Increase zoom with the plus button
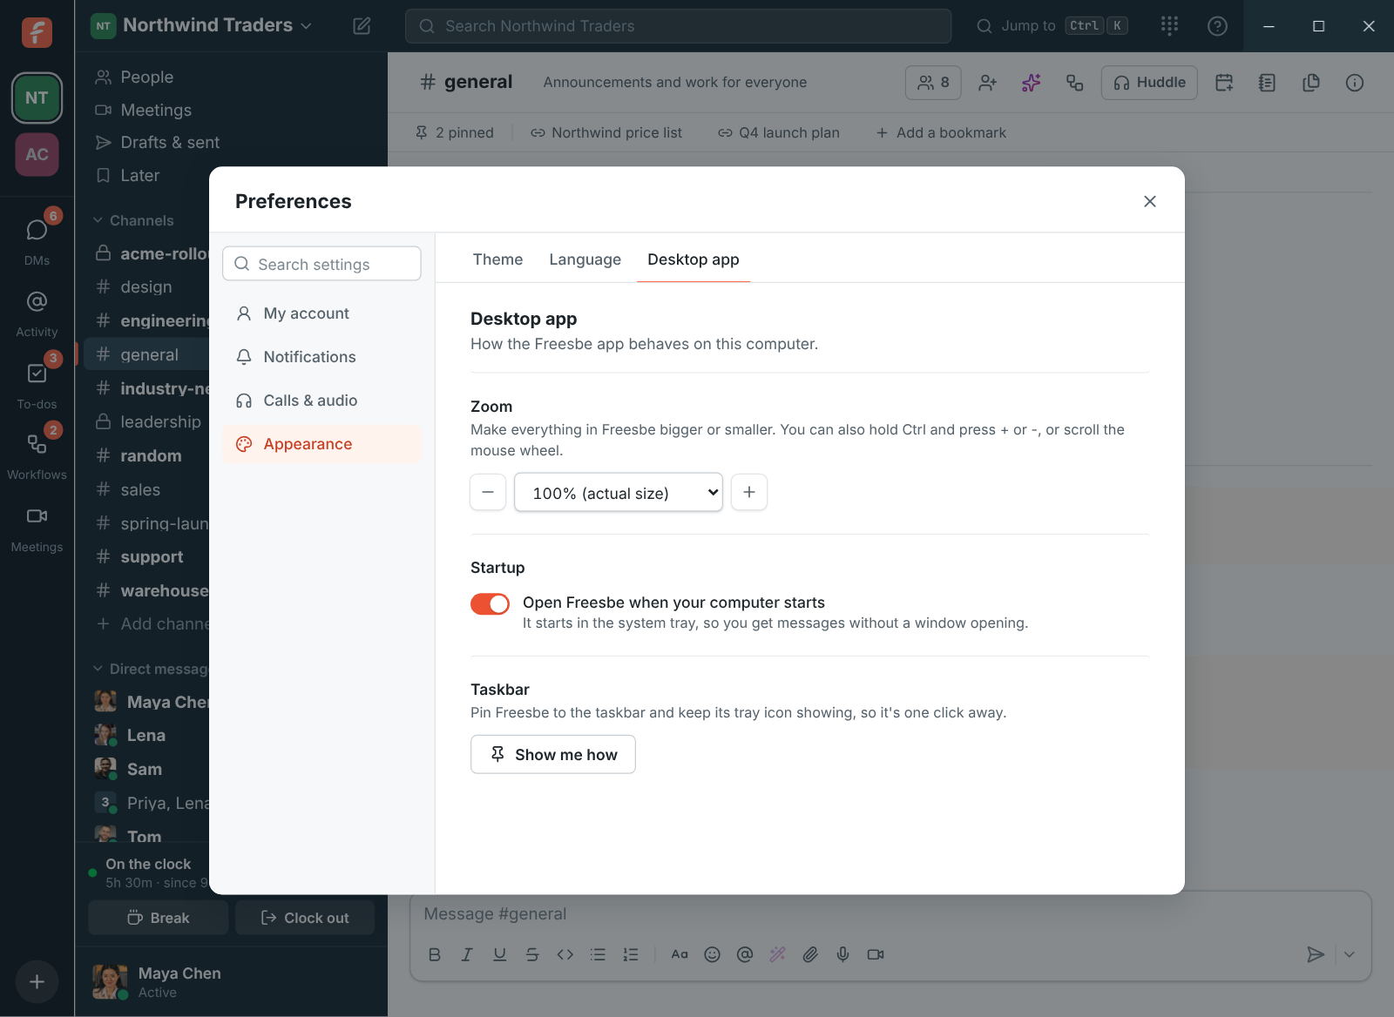1394x1017 pixels. click(x=749, y=492)
